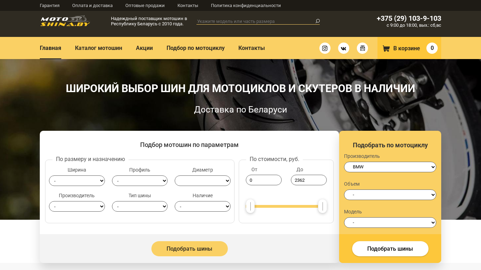Open the VK social icon
Image resolution: width=481 pixels, height=270 pixels.
tap(344, 48)
